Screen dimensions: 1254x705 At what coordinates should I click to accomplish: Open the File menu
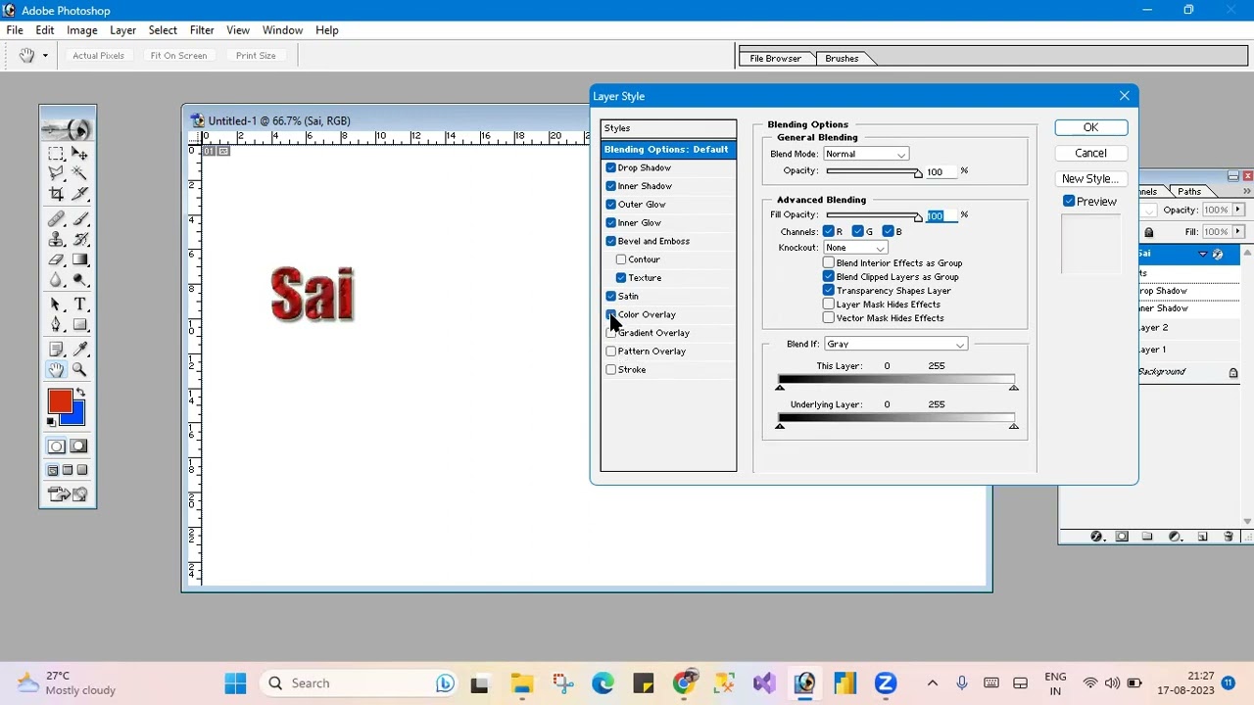15,30
